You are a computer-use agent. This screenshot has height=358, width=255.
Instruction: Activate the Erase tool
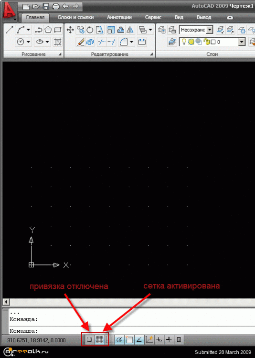tap(80, 42)
